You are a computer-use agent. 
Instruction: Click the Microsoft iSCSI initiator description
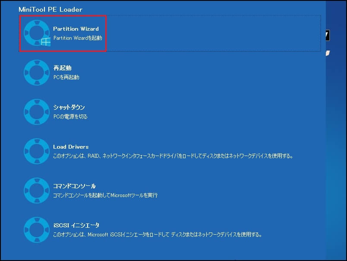[158, 234]
